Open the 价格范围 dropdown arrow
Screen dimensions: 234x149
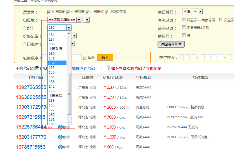pos(74,36)
